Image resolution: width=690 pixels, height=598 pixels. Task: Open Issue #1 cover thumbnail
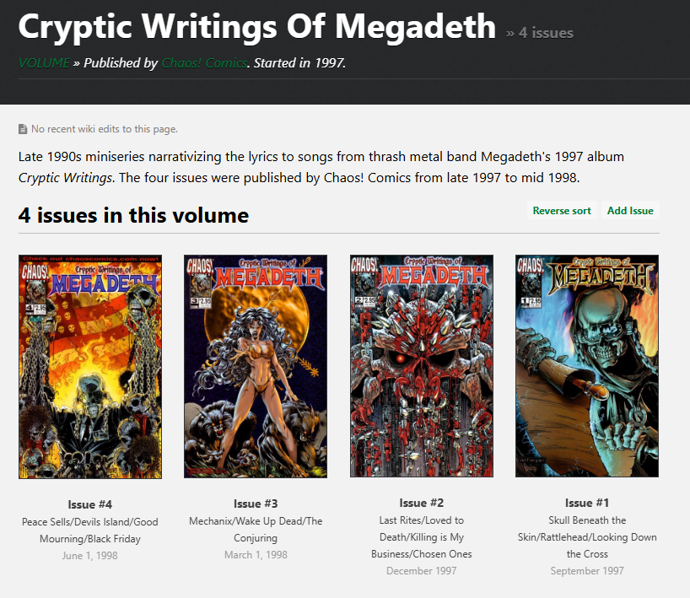[587, 366]
